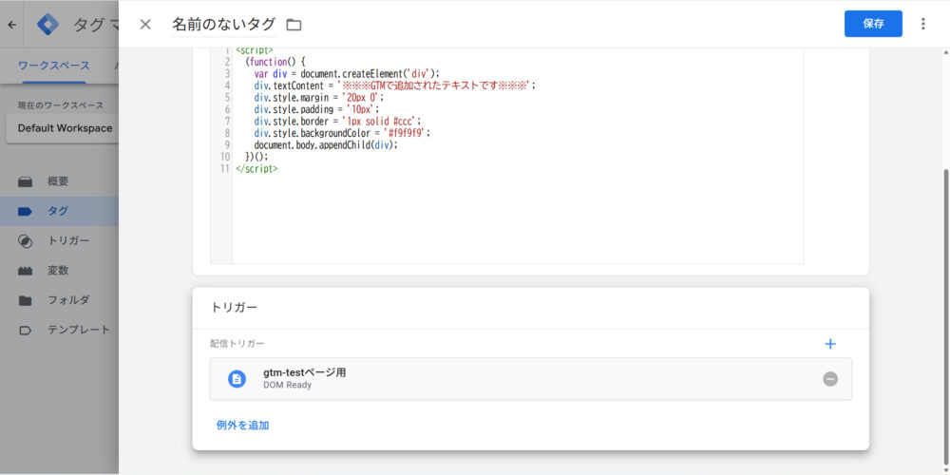
Task: Click the X icon to close tag editor
Action: [145, 24]
